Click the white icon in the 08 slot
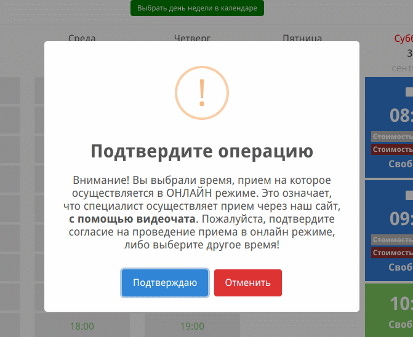This screenshot has height=337, width=413. (409, 92)
